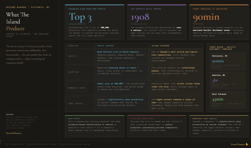
Task: Click the 'For internal use' footer note
Action: (48, 144)
